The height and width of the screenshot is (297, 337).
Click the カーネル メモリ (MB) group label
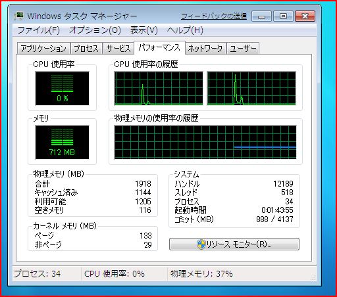[65, 226]
